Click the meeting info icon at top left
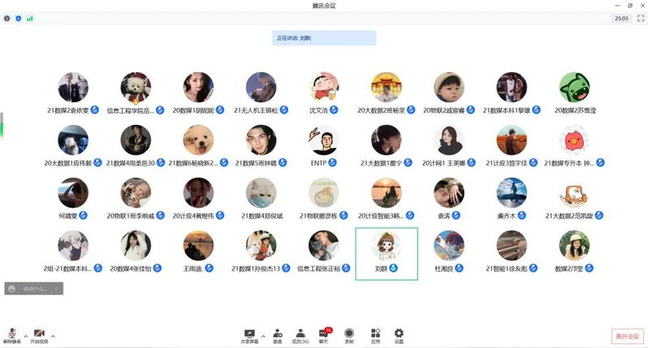Viewport: 648px width, 348px height. point(7,18)
